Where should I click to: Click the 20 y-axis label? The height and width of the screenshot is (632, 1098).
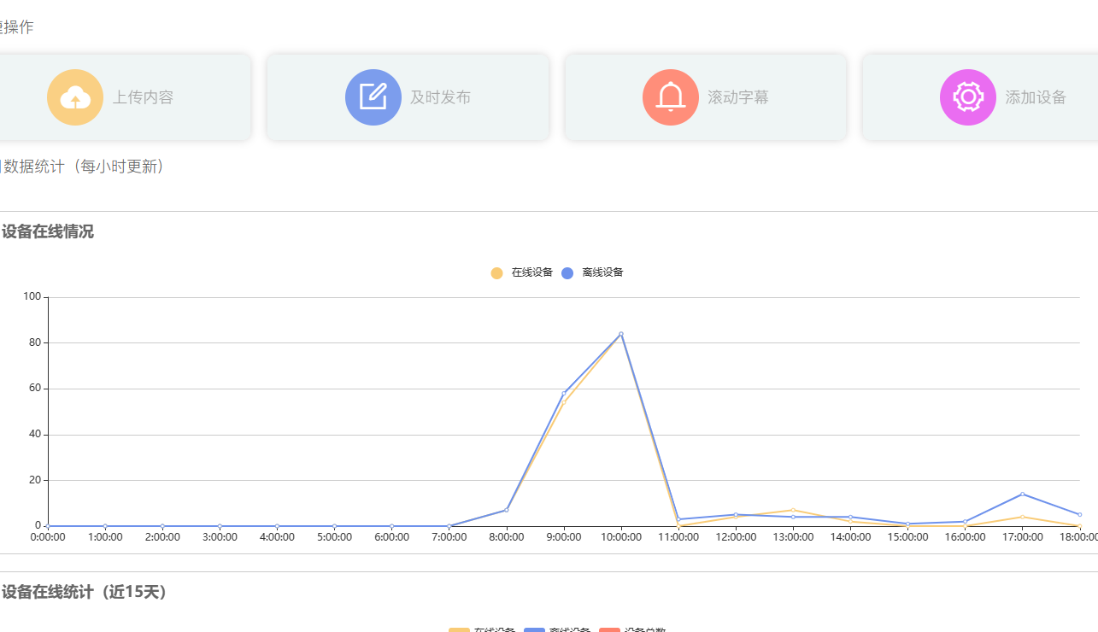click(x=35, y=480)
